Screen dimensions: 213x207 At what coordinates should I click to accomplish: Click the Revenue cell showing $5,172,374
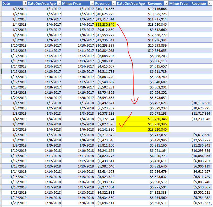click(105, 119)
